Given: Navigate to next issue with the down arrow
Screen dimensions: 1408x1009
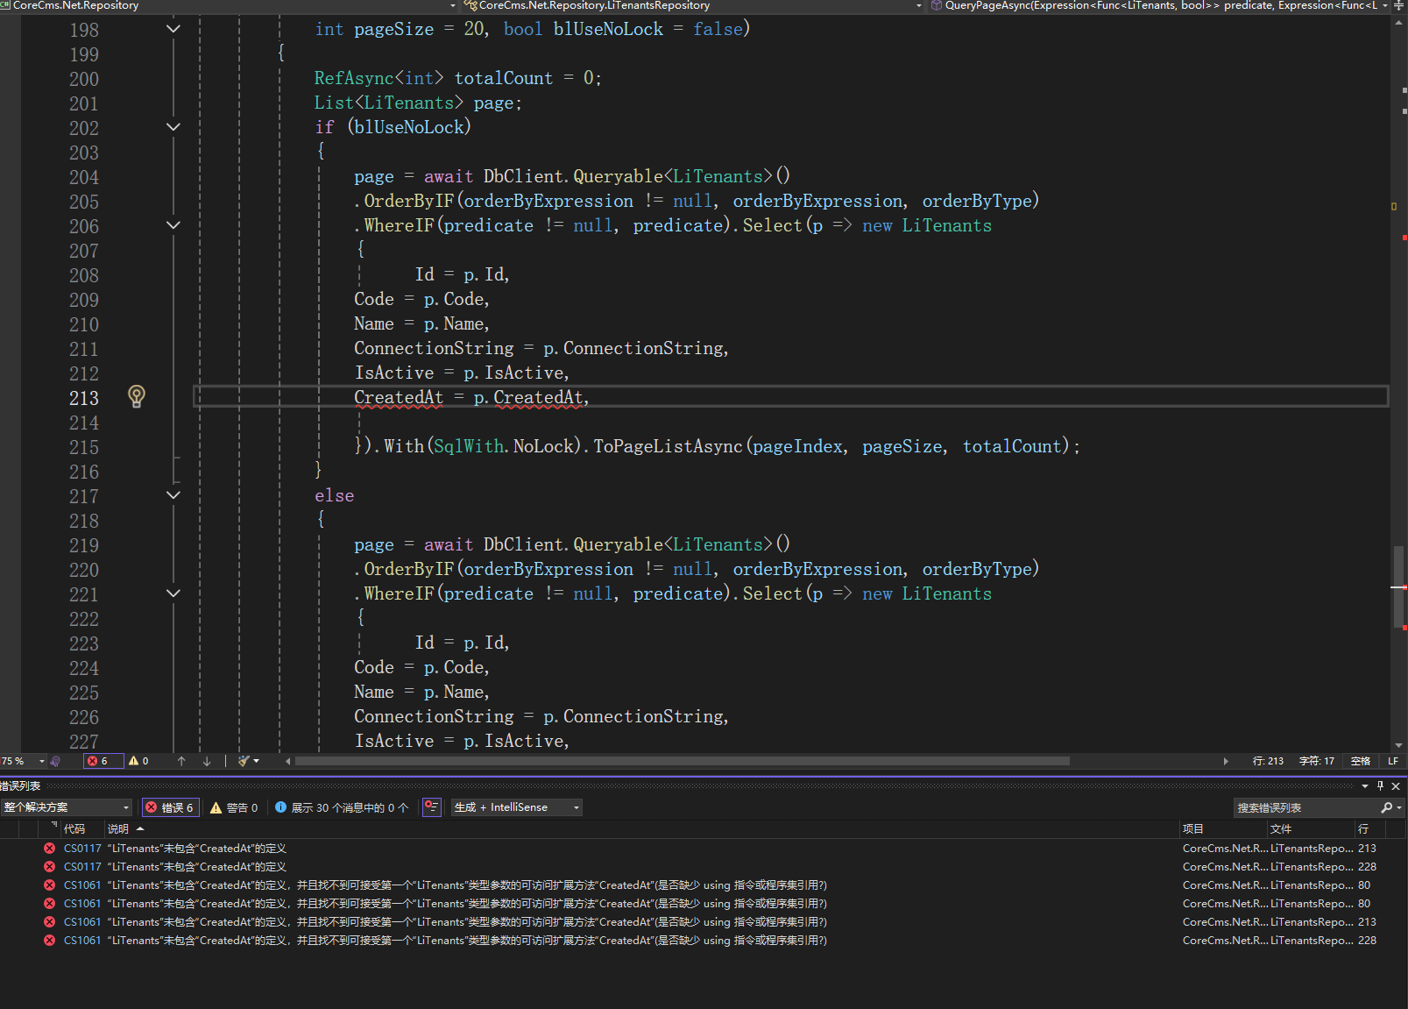Looking at the screenshot, I should (x=207, y=761).
